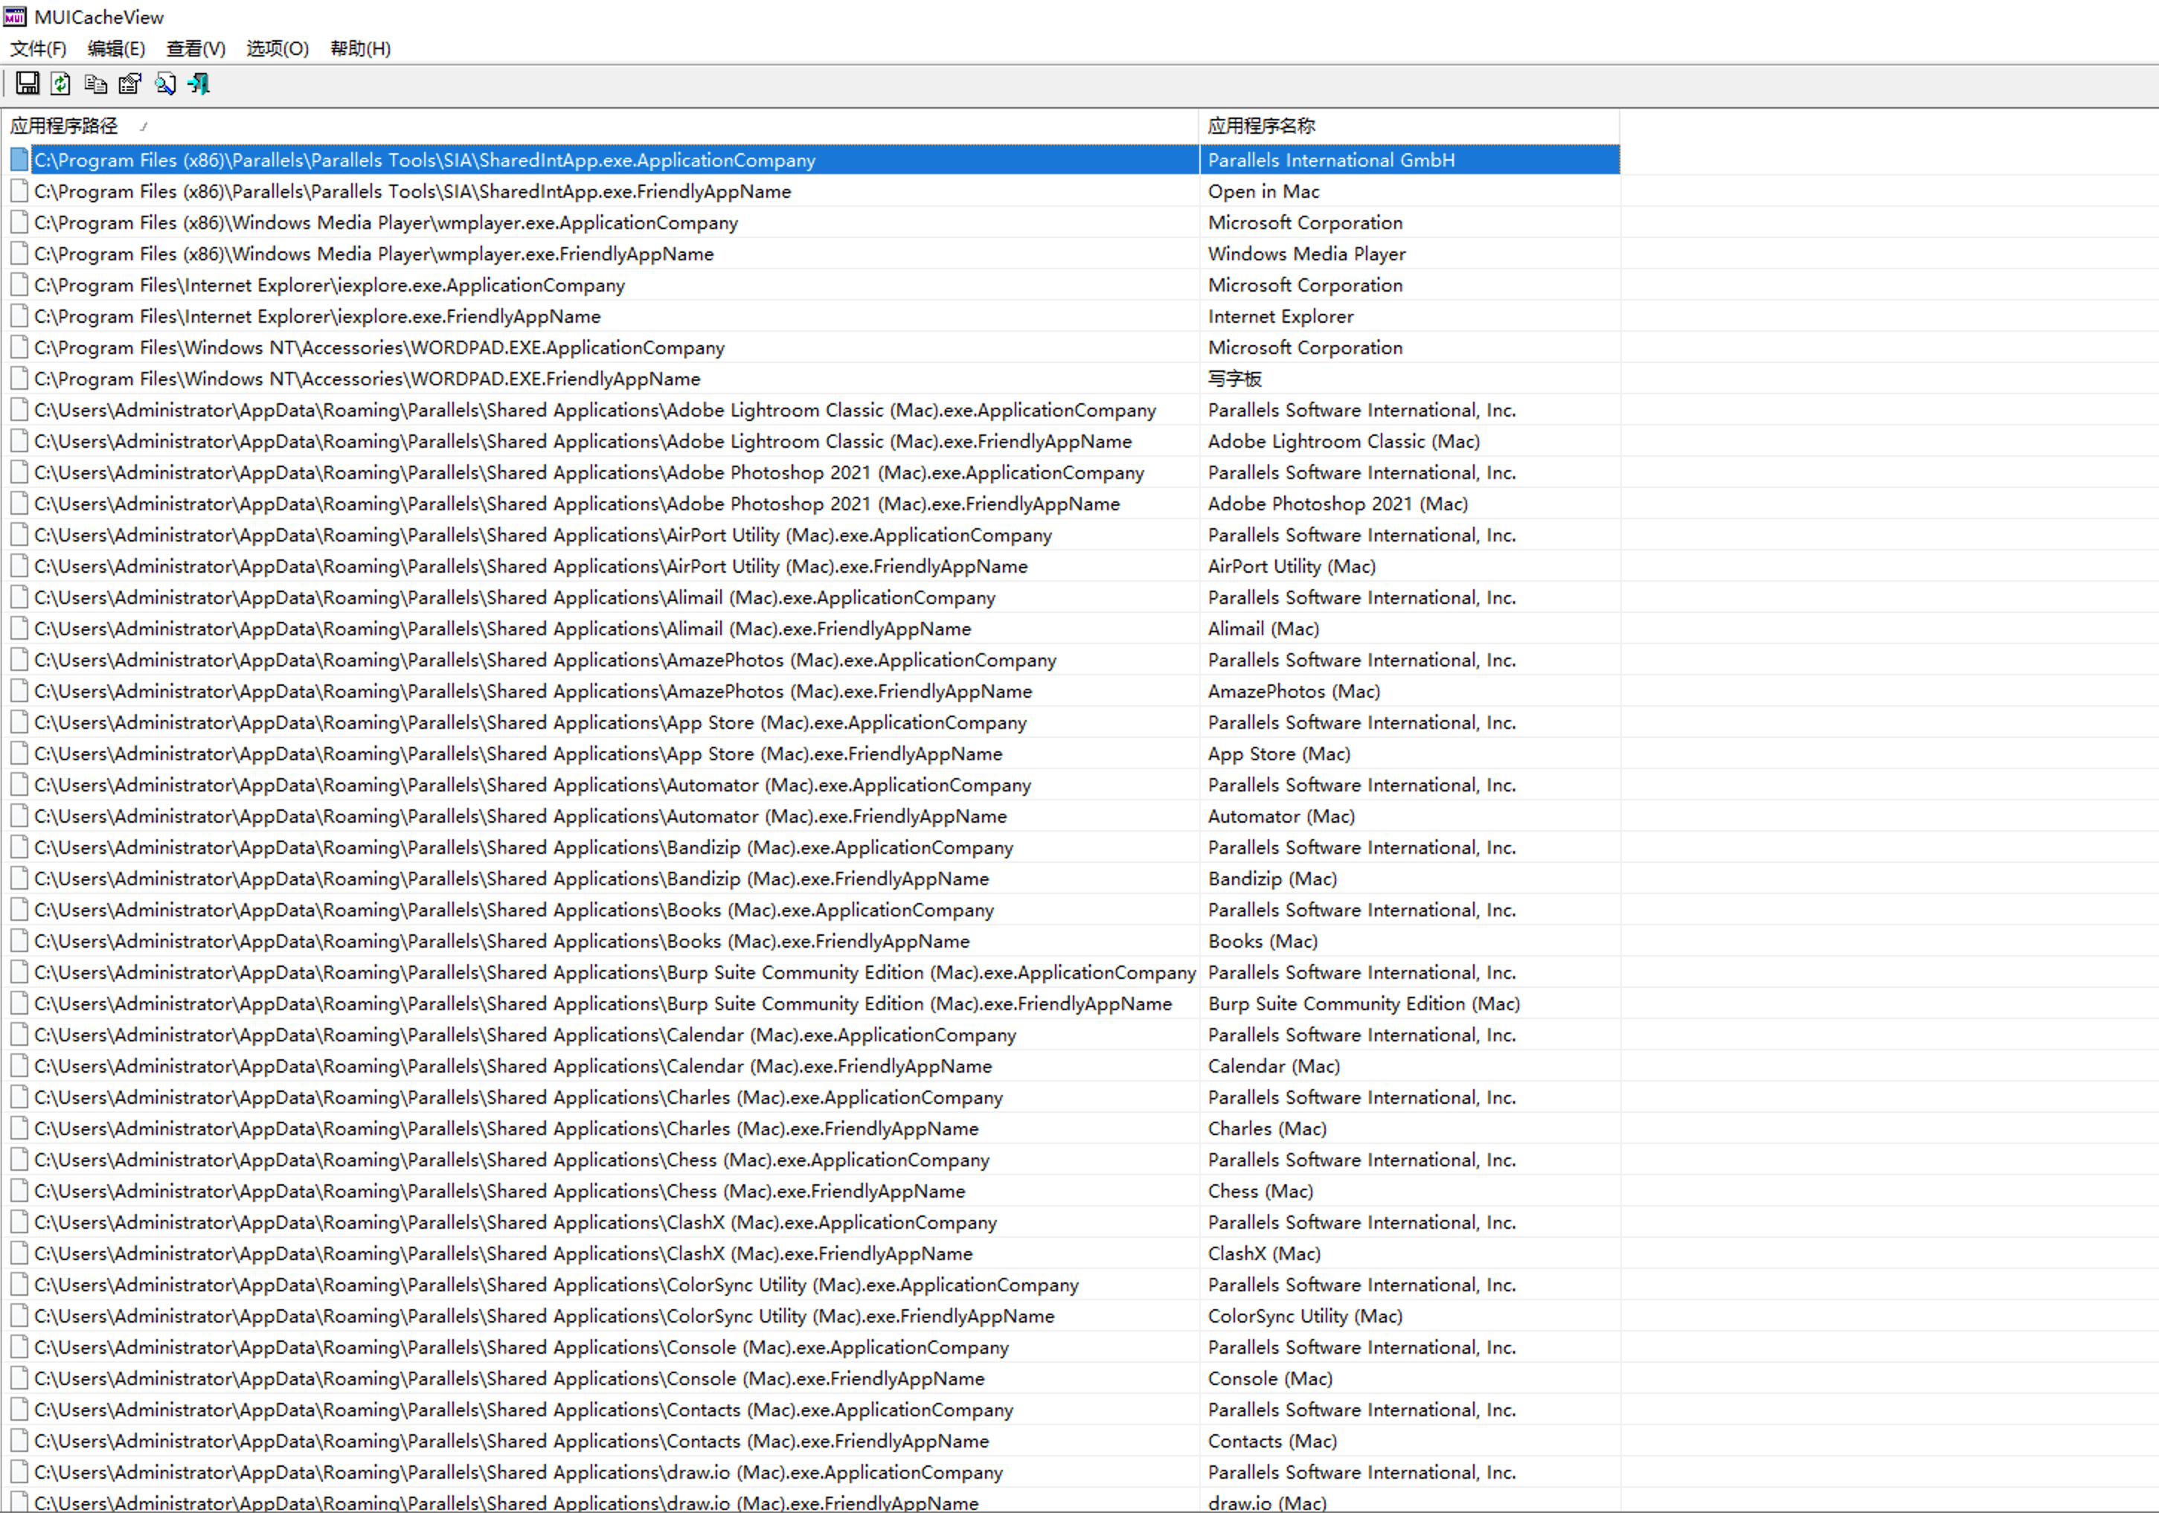The height and width of the screenshot is (1513, 2159).
Task: Click file icon of wmplayer.exe.FriendlyAppName row
Action: coord(19,254)
